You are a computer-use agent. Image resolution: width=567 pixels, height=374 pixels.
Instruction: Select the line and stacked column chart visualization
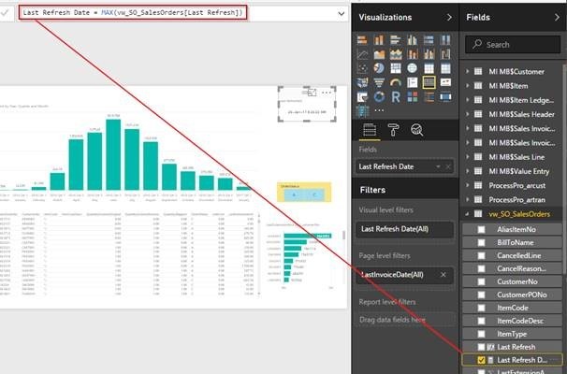click(412, 54)
